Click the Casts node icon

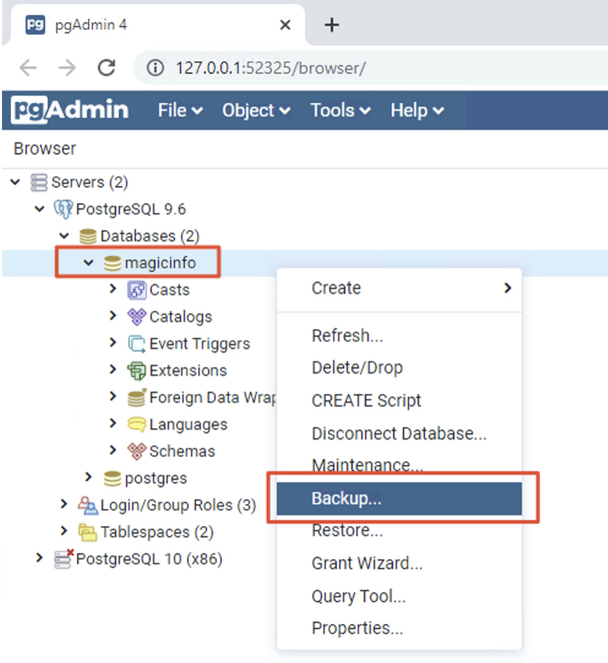click(136, 290)
